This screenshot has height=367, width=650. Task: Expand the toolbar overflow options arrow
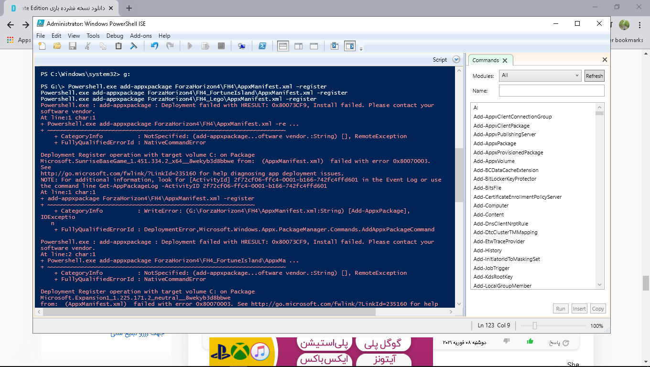click(361, 49)
